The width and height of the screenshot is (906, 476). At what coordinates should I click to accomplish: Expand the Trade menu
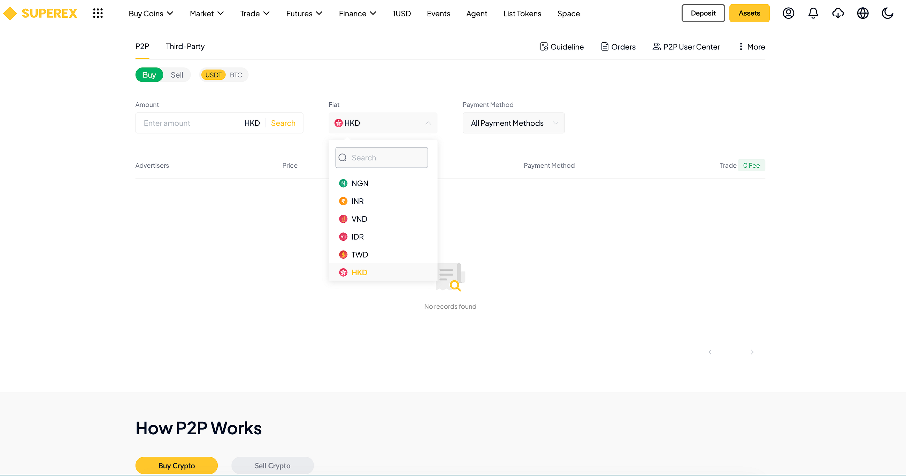pos(255,14)
